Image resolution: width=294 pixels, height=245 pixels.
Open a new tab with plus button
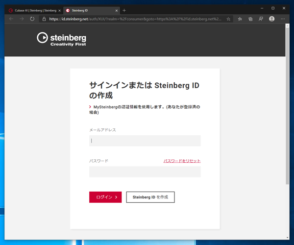[x=124, y=10]
